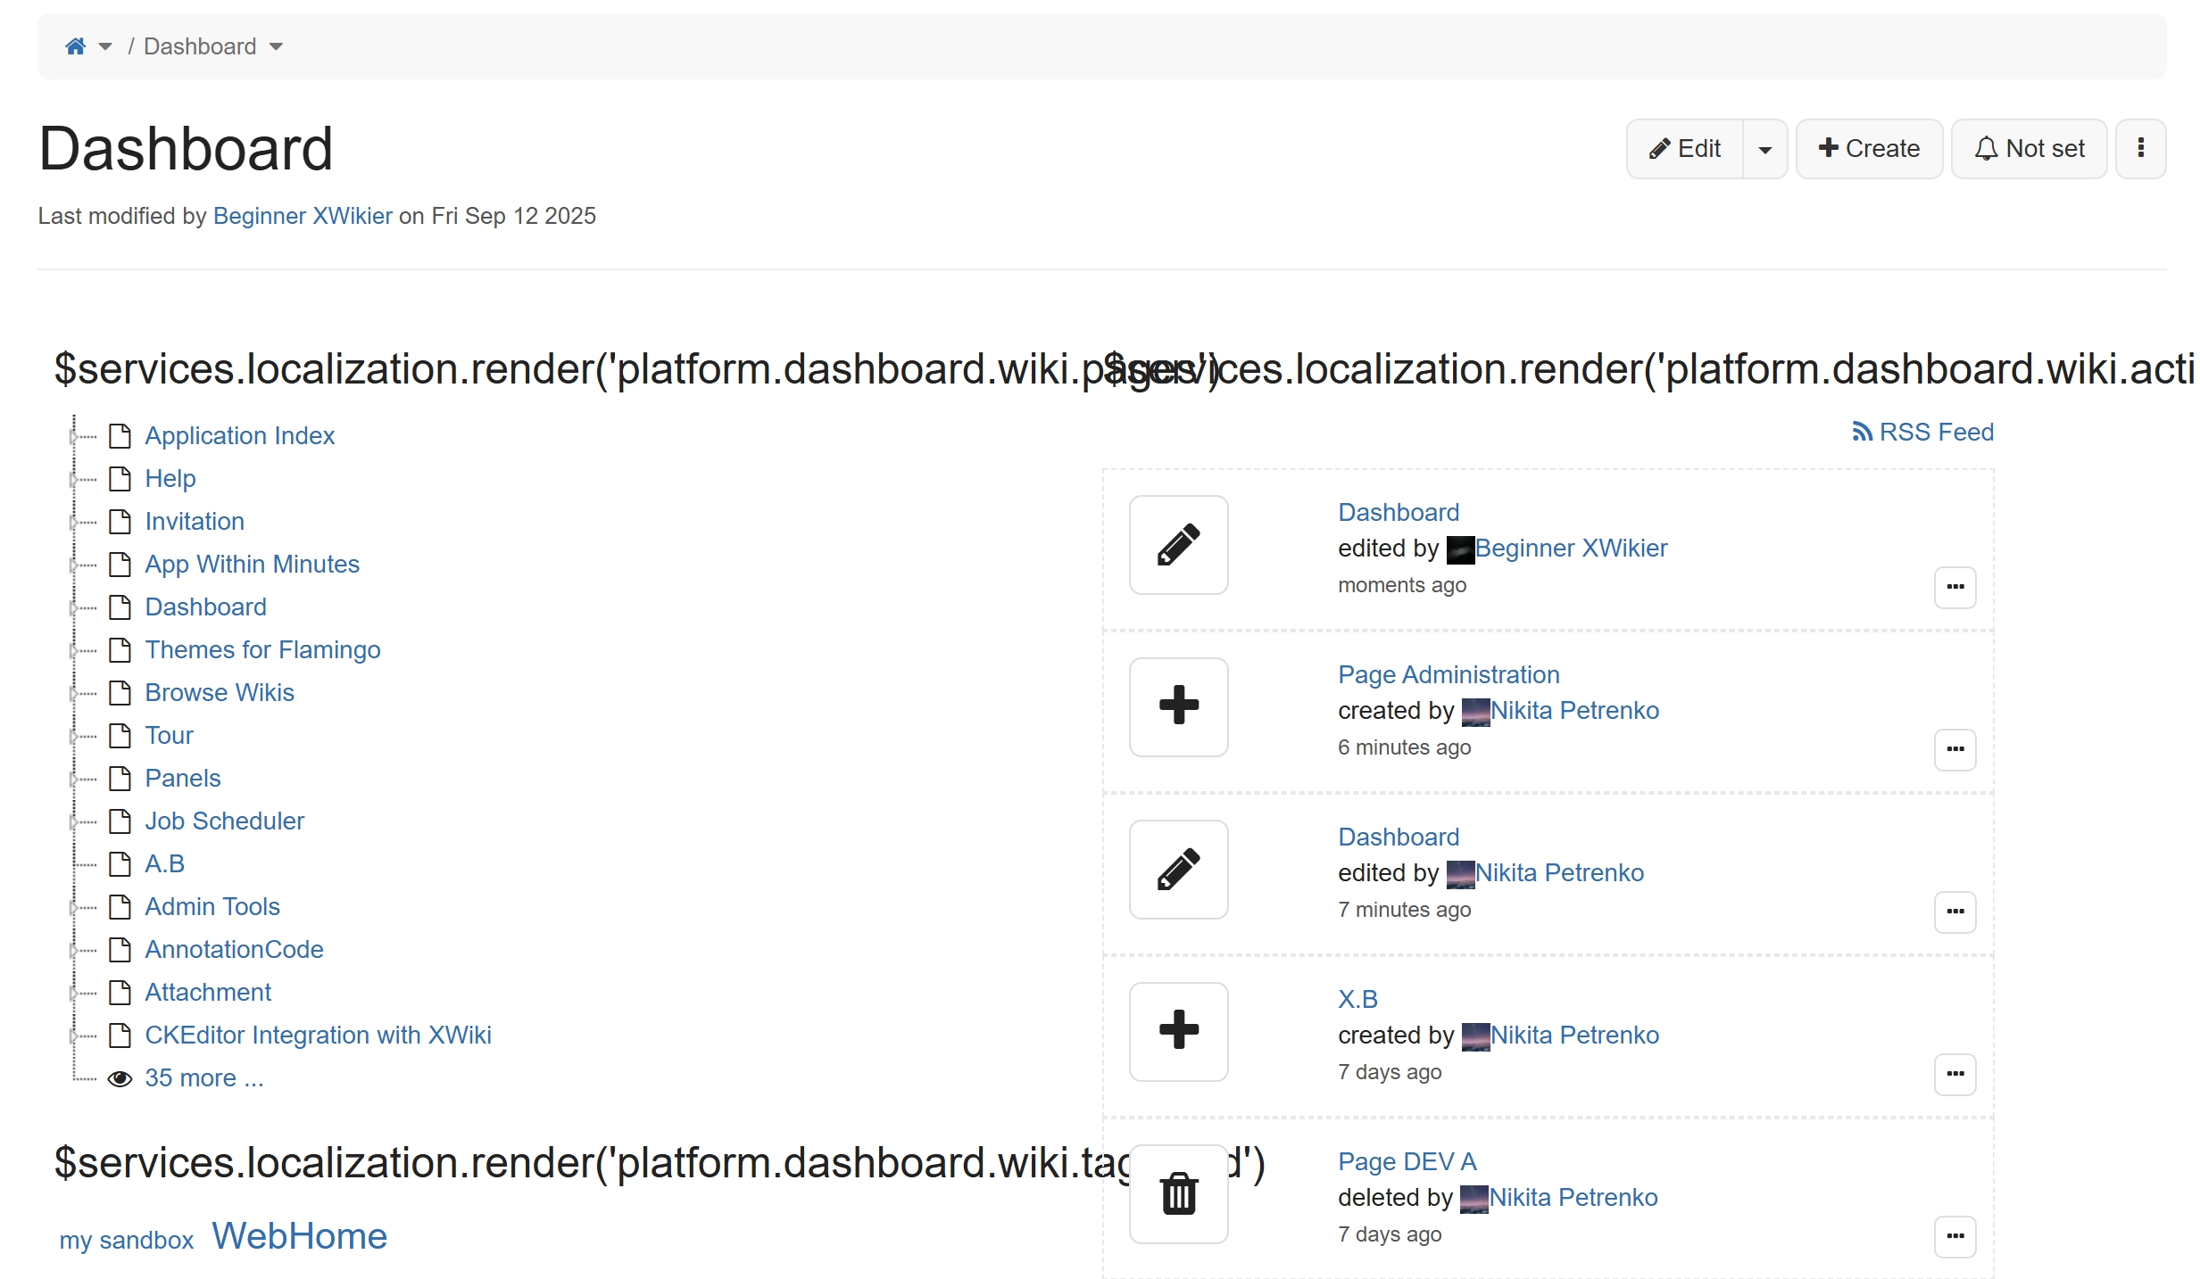Select the CKEditor Integration with XWiki page

pyautogui.click(x=318, y=1035)
